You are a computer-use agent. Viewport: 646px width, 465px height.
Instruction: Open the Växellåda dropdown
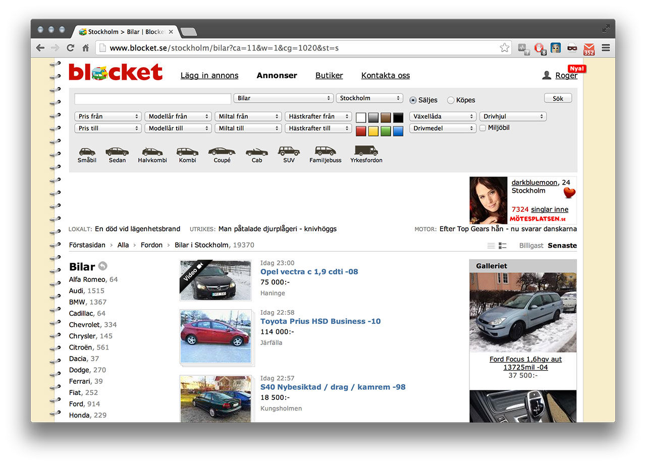[443, 117]
